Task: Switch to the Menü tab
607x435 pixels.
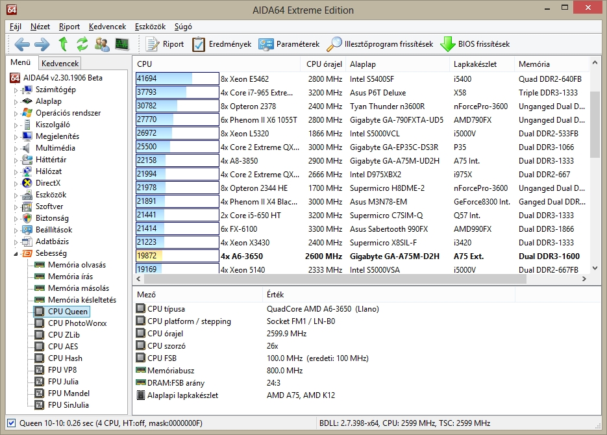Action: (21, 62)
